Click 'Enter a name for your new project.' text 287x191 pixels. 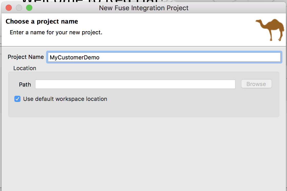click(x=56, y=32)
